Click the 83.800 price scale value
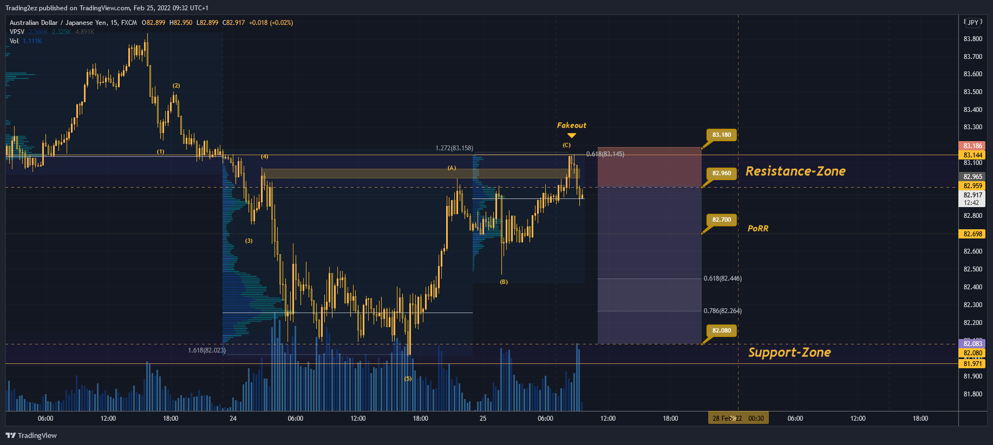 (x=972, y=39)
